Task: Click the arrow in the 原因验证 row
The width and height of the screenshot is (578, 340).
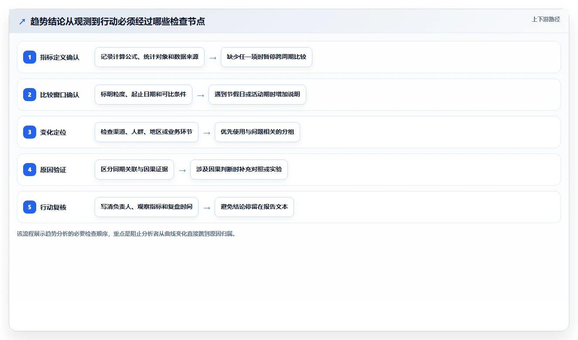Action: (x=182, y=170)
